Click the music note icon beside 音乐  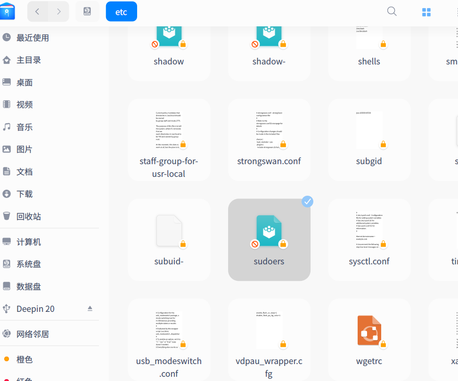(7, 127)
